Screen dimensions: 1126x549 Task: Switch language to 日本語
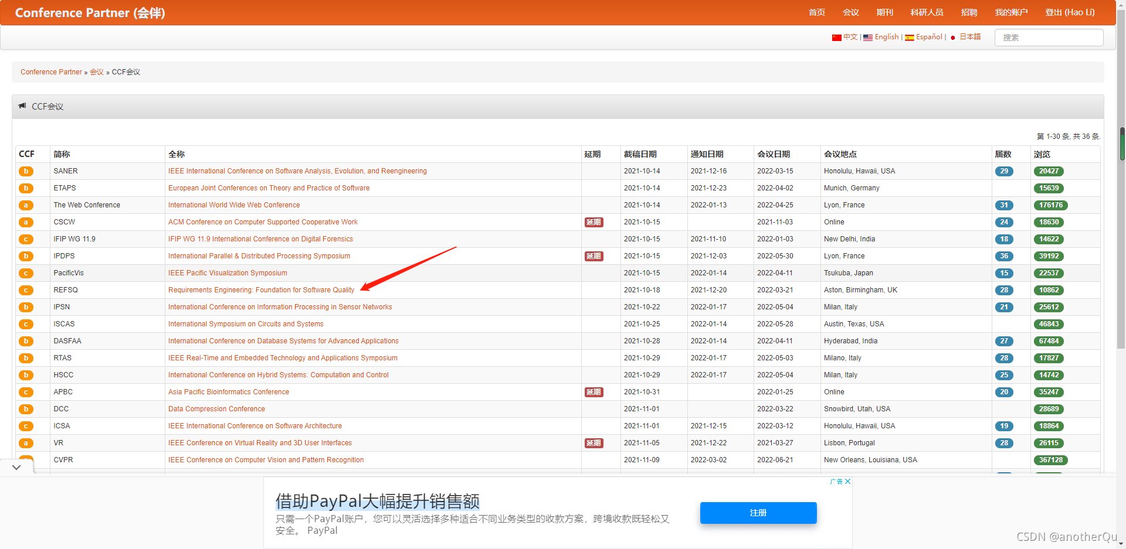coord(970,37)
